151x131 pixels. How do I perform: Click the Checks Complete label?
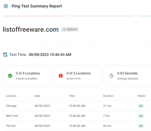27,78
